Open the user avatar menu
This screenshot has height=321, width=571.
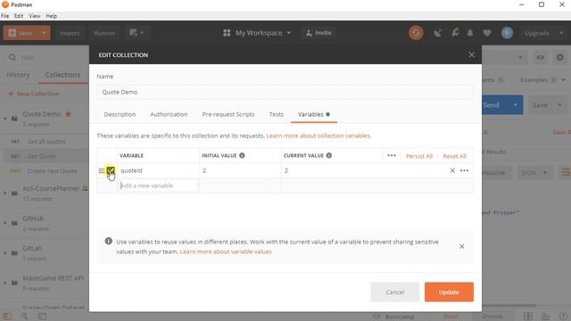507,33
